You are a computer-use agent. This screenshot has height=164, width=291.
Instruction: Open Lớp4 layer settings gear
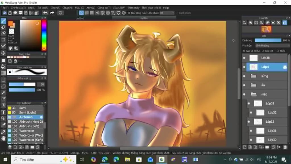point(285,67)
